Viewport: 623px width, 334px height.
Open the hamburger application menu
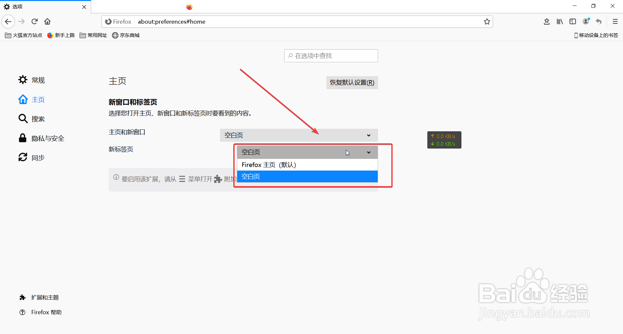[x=615, y=22]
